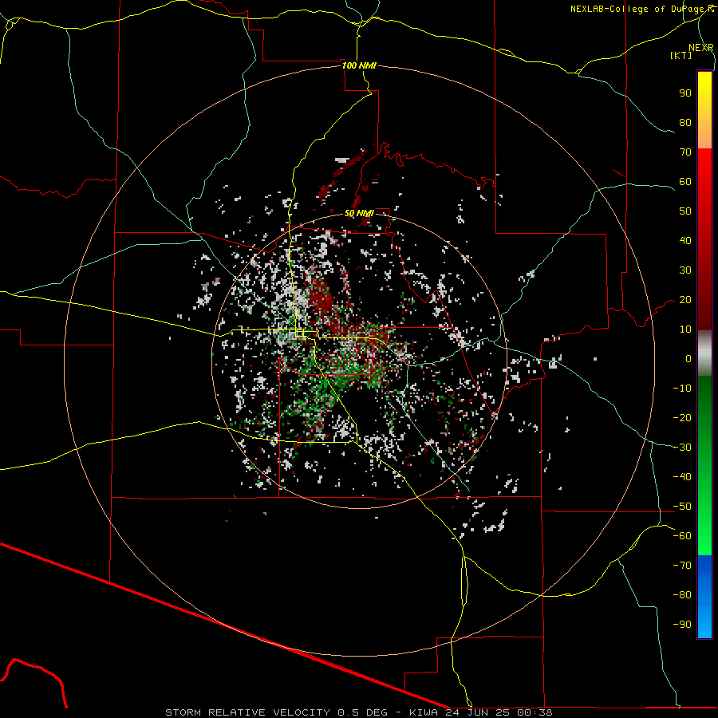Click the -60 value on the velocity scale
This screenshot has width=718, height=718.
click(682, 536)
